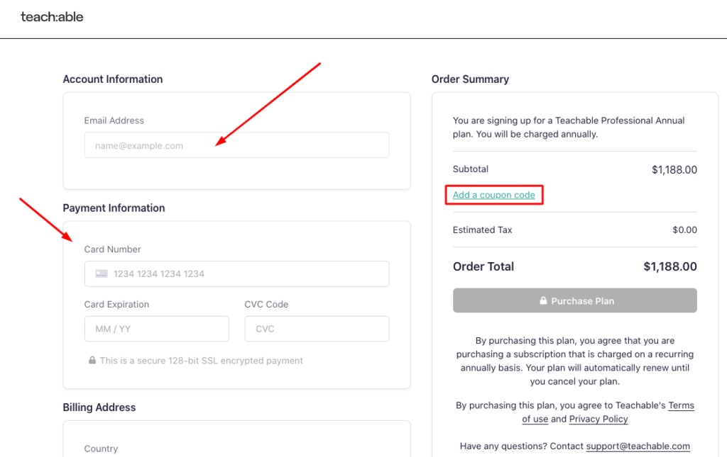727x457 pixels.
Task: Click the support@teachable.com email link
Action: coord(638,446)
